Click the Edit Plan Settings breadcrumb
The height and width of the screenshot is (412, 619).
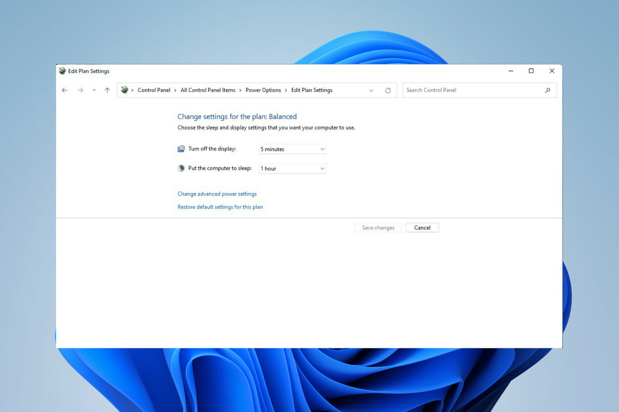coord(312,90)
